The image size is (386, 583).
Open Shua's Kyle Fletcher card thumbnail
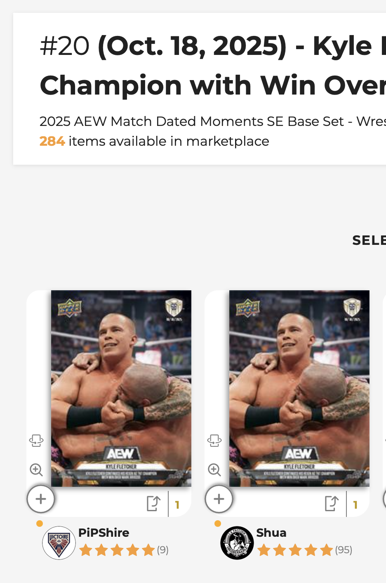tap(299, 388)
